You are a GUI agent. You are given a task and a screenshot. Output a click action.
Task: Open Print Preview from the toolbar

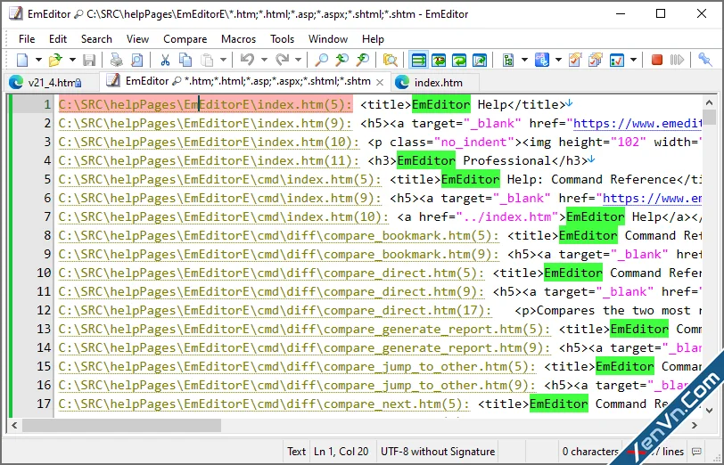pos(137,60)
